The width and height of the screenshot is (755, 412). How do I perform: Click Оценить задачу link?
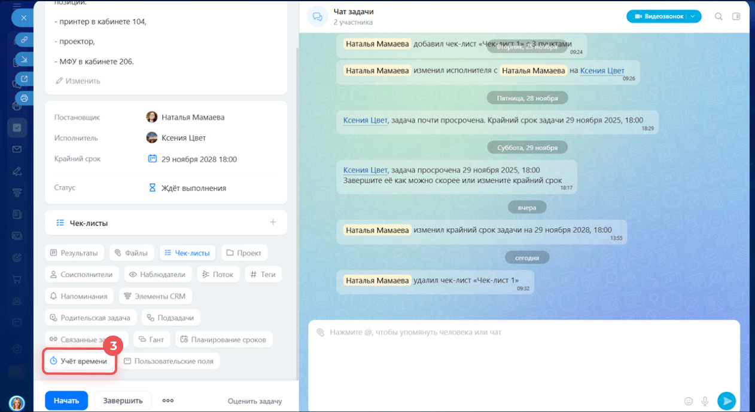click(x=254, y=401)
